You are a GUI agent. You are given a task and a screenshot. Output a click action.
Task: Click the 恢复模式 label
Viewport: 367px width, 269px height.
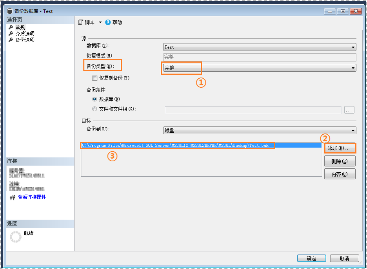pos(100,56)
